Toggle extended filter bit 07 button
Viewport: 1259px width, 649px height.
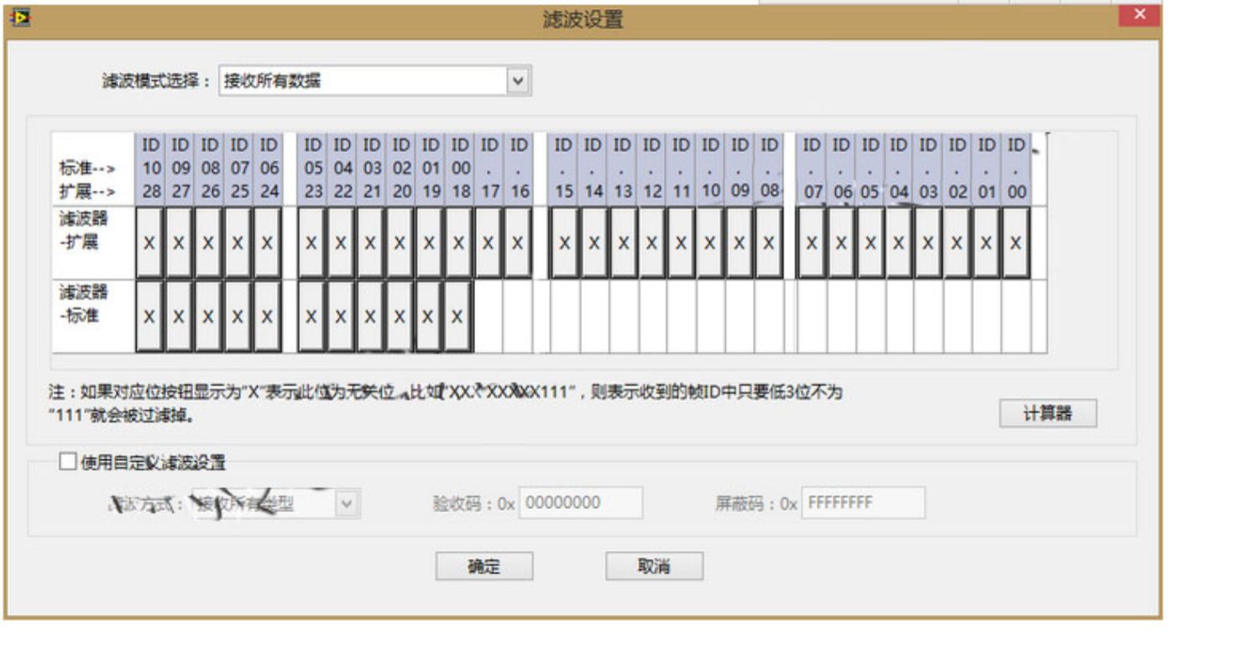coord(812,243)
